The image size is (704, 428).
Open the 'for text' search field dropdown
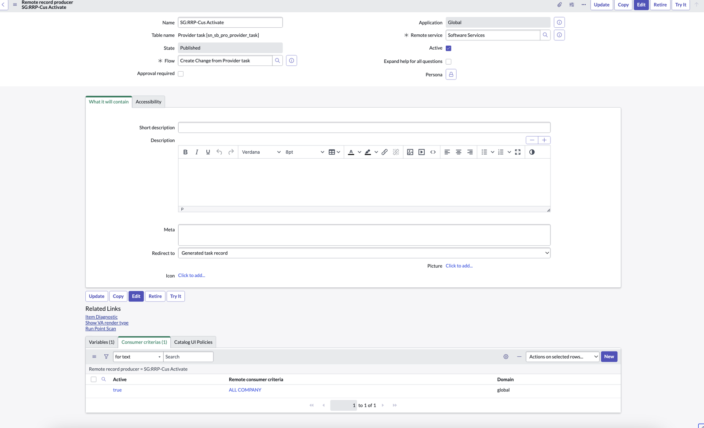point(138,357)
